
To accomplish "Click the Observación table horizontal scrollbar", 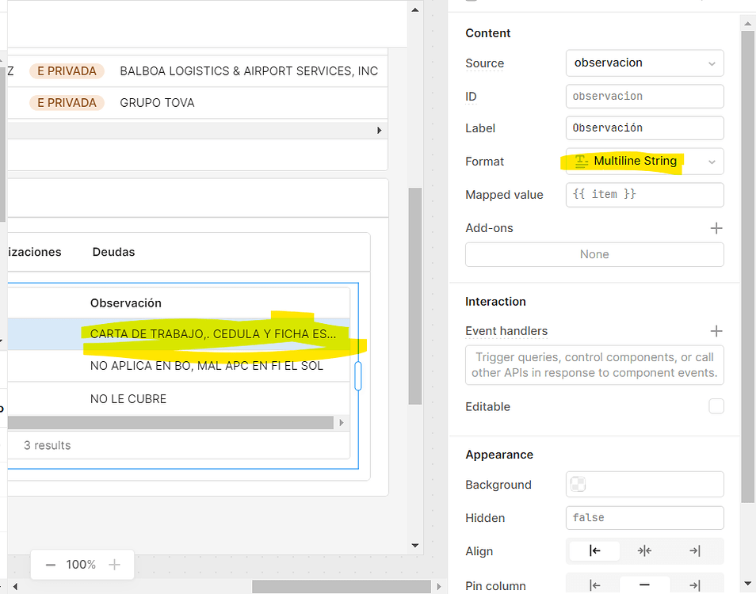I will (x=170, y=422).
